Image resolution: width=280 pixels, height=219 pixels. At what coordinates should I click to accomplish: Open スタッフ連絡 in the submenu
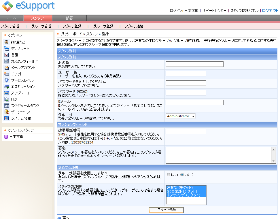coord(134,26)
